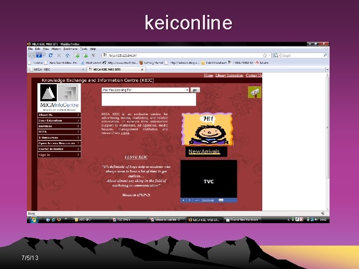Close the MICA - KEIC tab

pyautogui.click(x=83, y=69)
